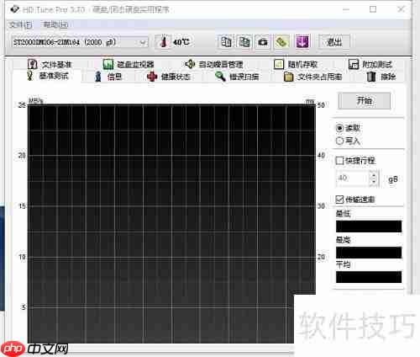This screenshot has width=420, height=357.
Task: Click the short stroke size field showing 40
Action: tap(352, 178)
